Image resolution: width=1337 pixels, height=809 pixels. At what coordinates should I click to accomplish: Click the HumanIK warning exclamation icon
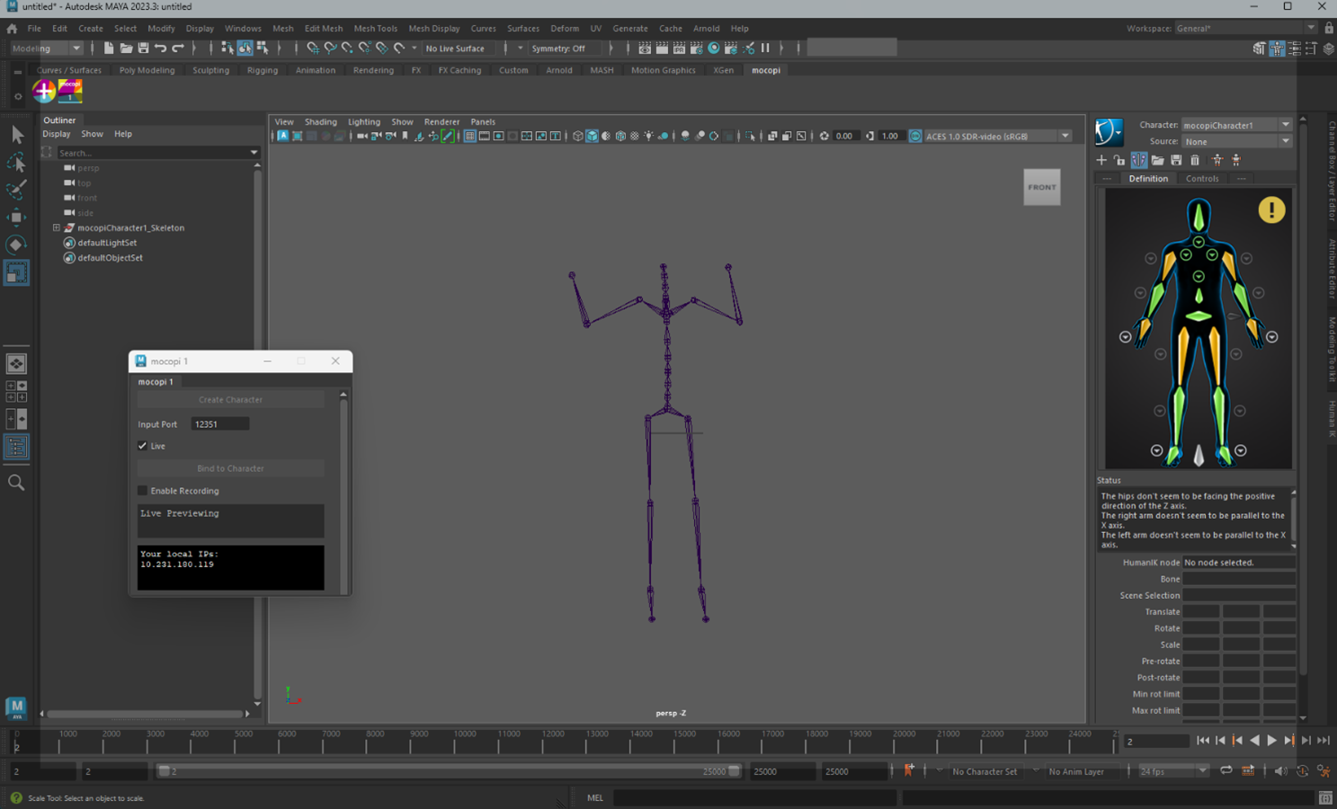pyautogui.click(x=1271, y=210)
